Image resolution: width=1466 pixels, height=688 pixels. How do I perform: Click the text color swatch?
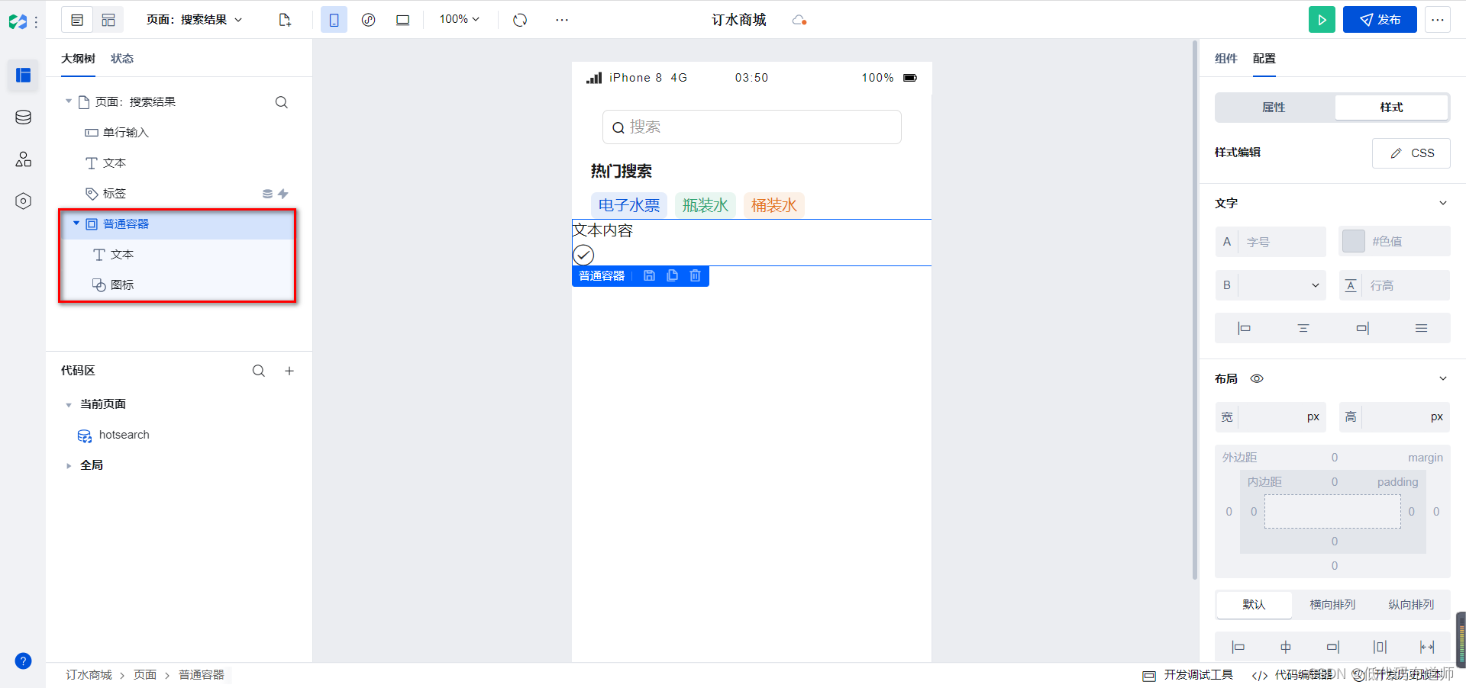1353,241
